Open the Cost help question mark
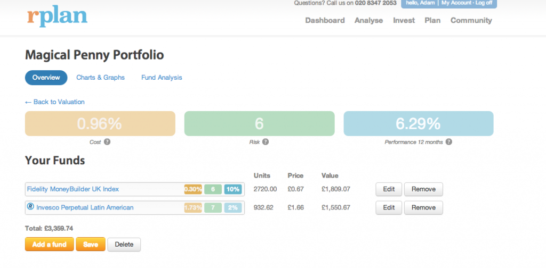 click(107, 141)
